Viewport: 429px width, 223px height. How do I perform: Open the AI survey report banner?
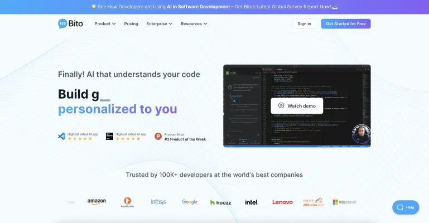[x=214, y=7]
